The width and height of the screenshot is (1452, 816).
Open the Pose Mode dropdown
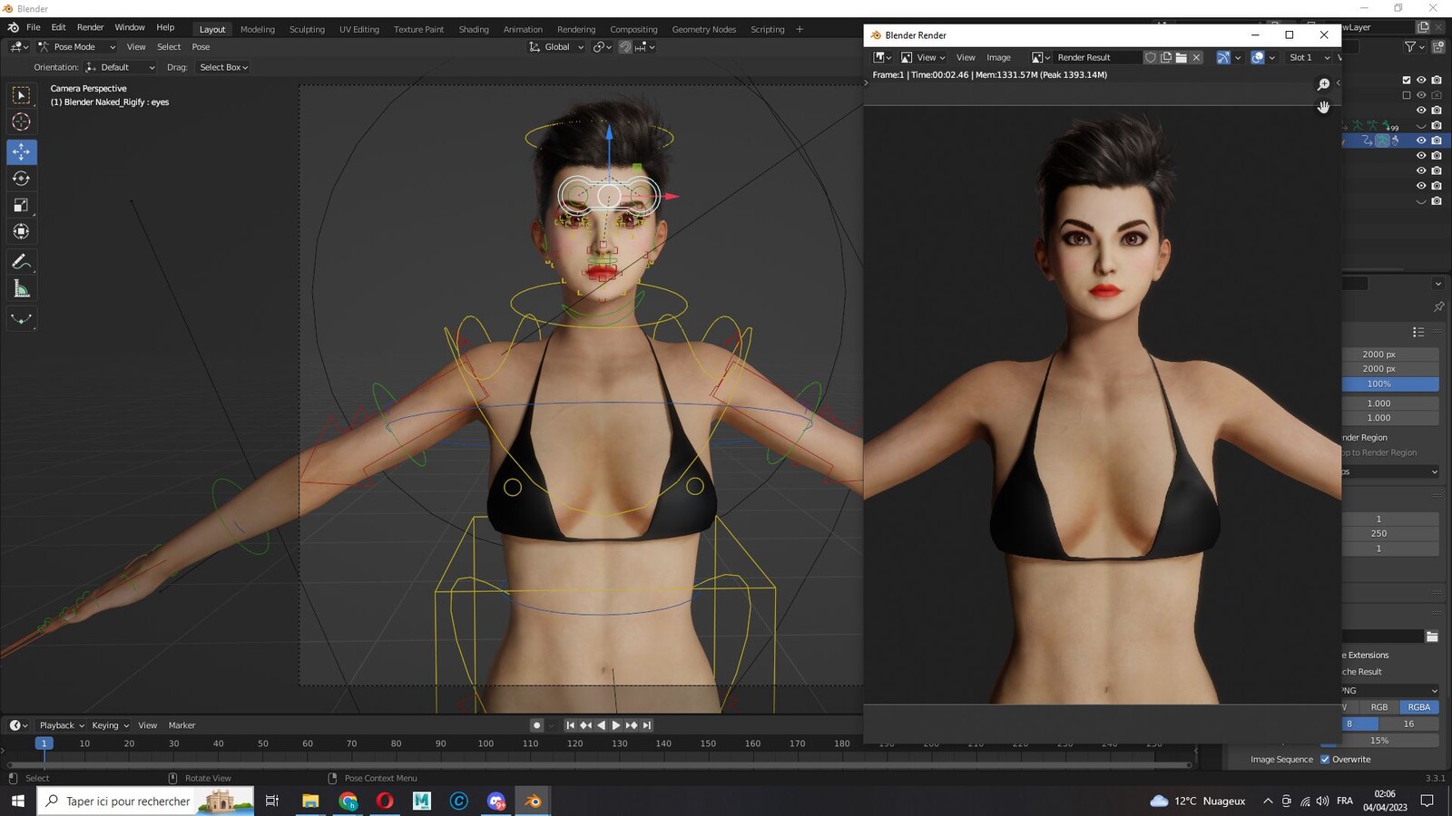coord(76,47)
